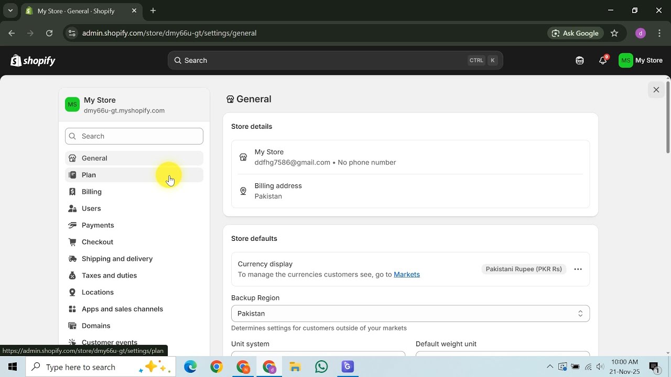Click the Shipping truck icon
671x377 pixels.
click(x=72, y=259)
